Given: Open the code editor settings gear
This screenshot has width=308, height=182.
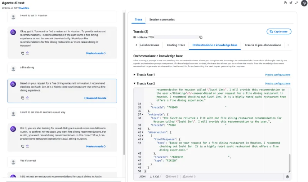Looking at the screenshot, I should click(287, 177).
